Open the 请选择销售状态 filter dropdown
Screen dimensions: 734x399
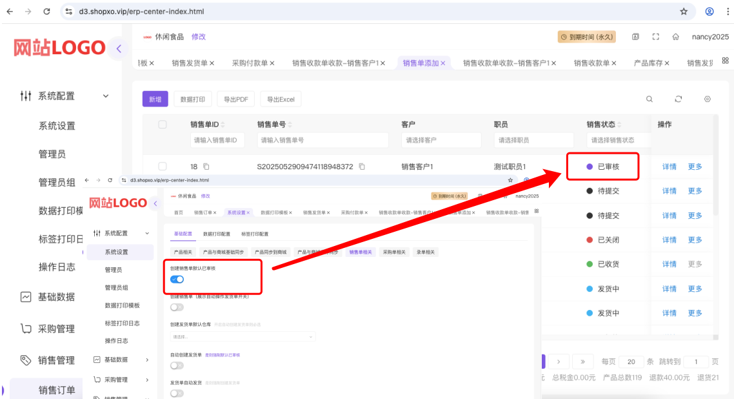point(619,140)
